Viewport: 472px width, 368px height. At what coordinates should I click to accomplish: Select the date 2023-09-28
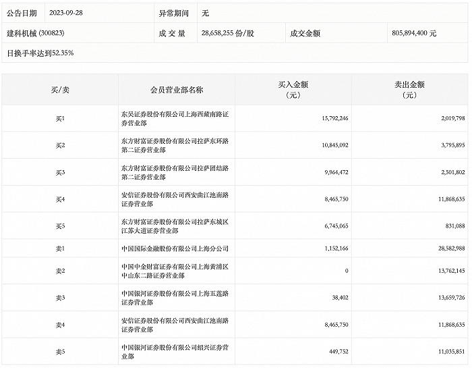pyautogui.click(x=66, y=13)
